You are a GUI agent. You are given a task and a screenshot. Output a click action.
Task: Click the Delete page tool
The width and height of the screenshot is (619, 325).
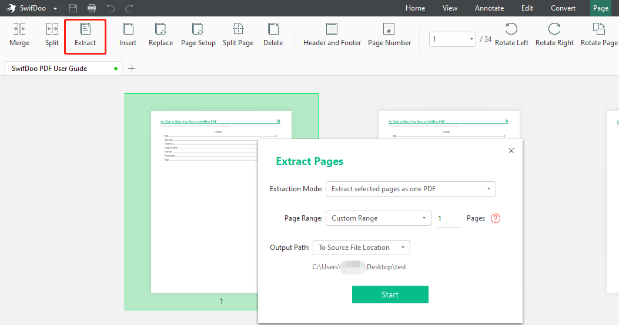(x=273, y=35)
